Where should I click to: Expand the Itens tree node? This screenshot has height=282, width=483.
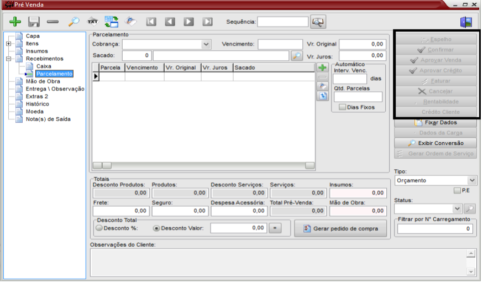point(9,44)
